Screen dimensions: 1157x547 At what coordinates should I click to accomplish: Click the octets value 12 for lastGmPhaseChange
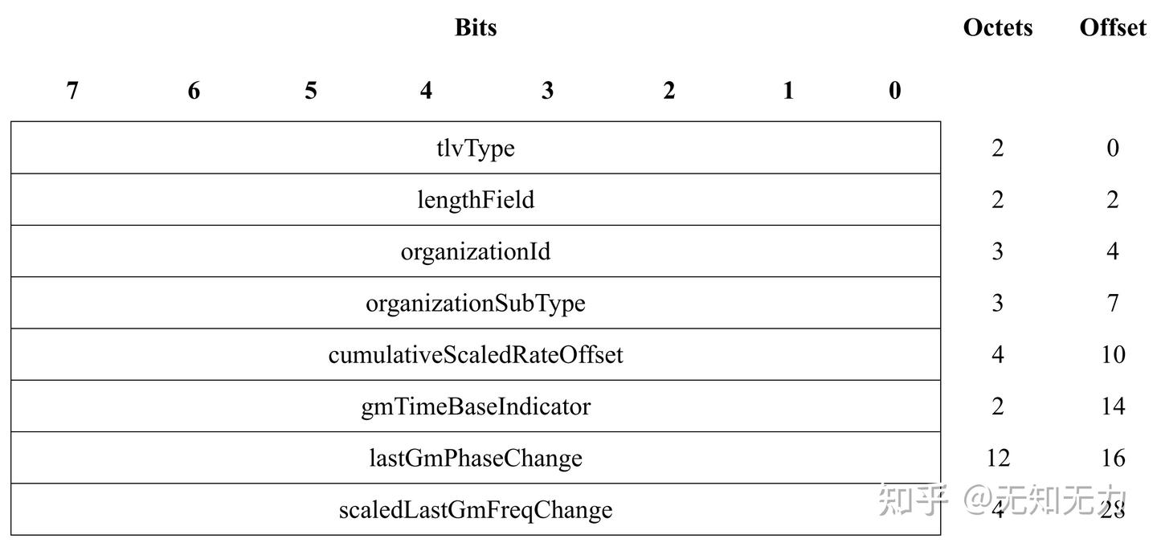[997, 458]
